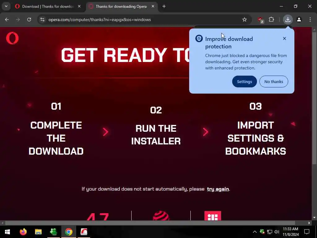Image resolution: width=317 pixels, height=238 pixels.
Task: Open the Windows Start menu
Action: pos(7,232)
